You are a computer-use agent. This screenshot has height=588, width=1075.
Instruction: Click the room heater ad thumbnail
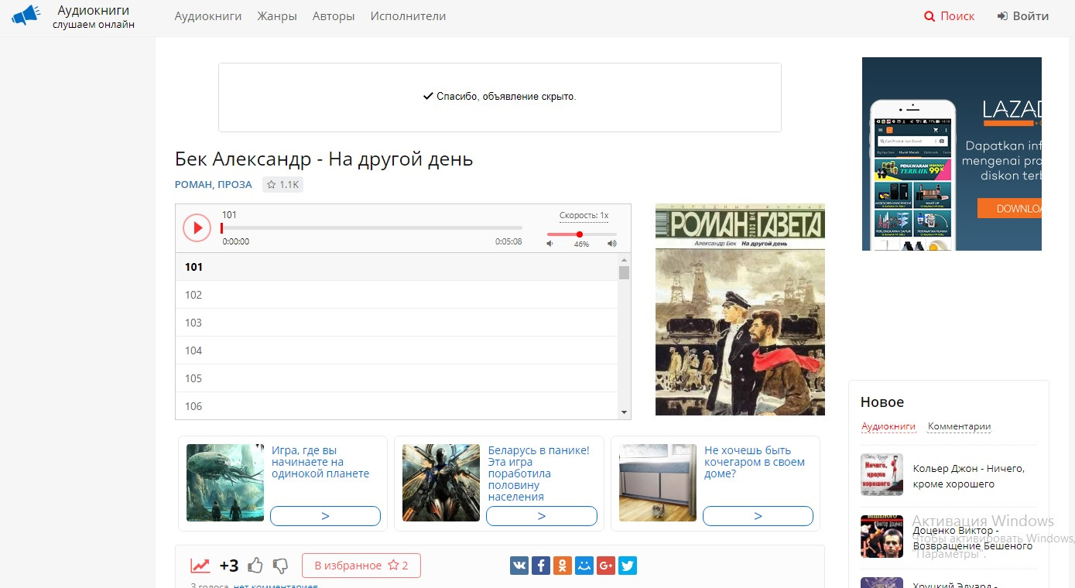pyautogui.click(x=658, y=483)
